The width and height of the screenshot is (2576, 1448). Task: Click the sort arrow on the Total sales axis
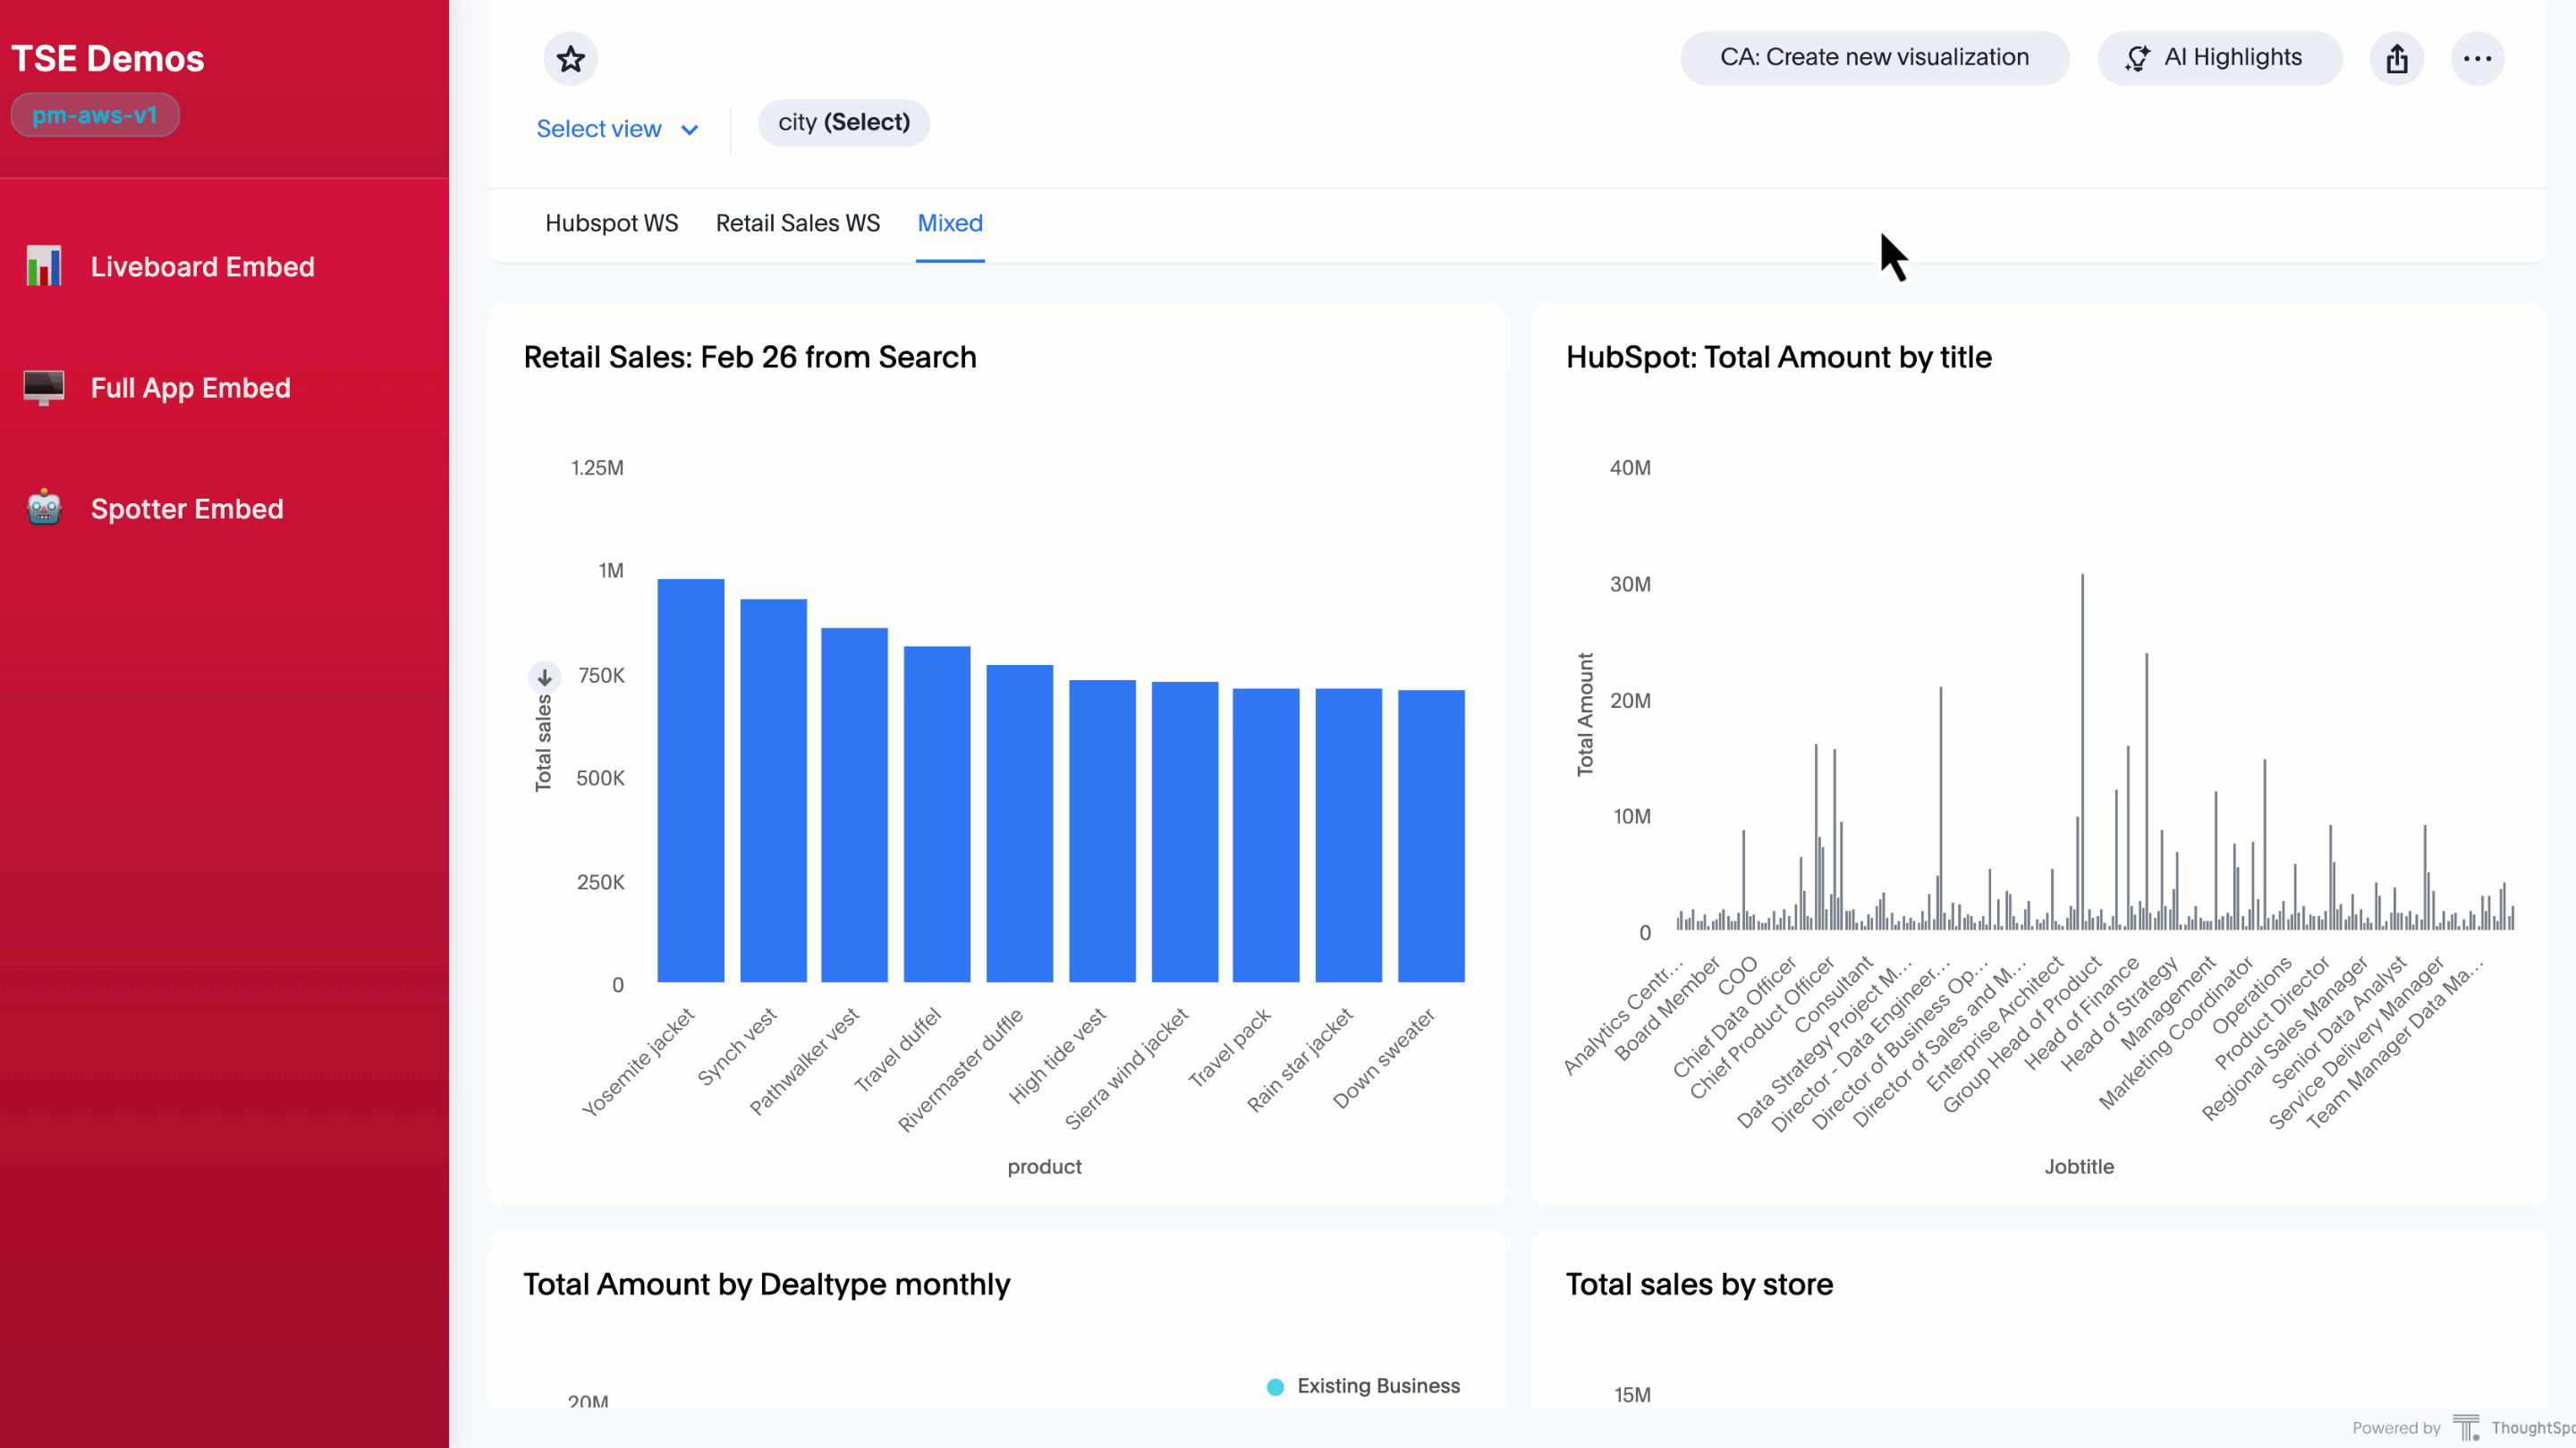[x=544, y=676]
